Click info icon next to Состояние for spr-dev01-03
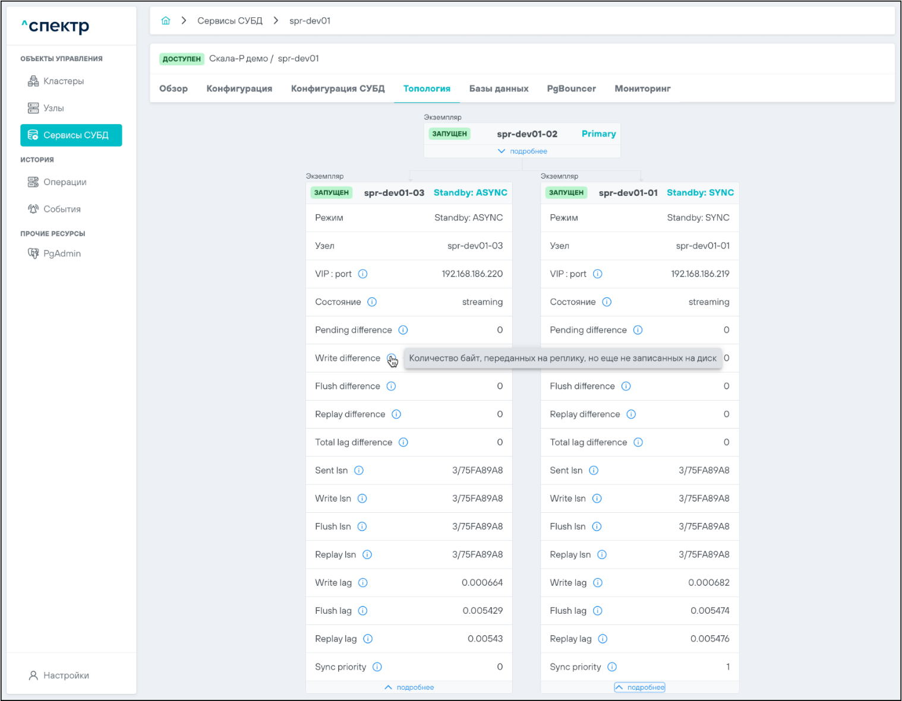This screenshot has height=701, width=902. click(x=372, y=302)
